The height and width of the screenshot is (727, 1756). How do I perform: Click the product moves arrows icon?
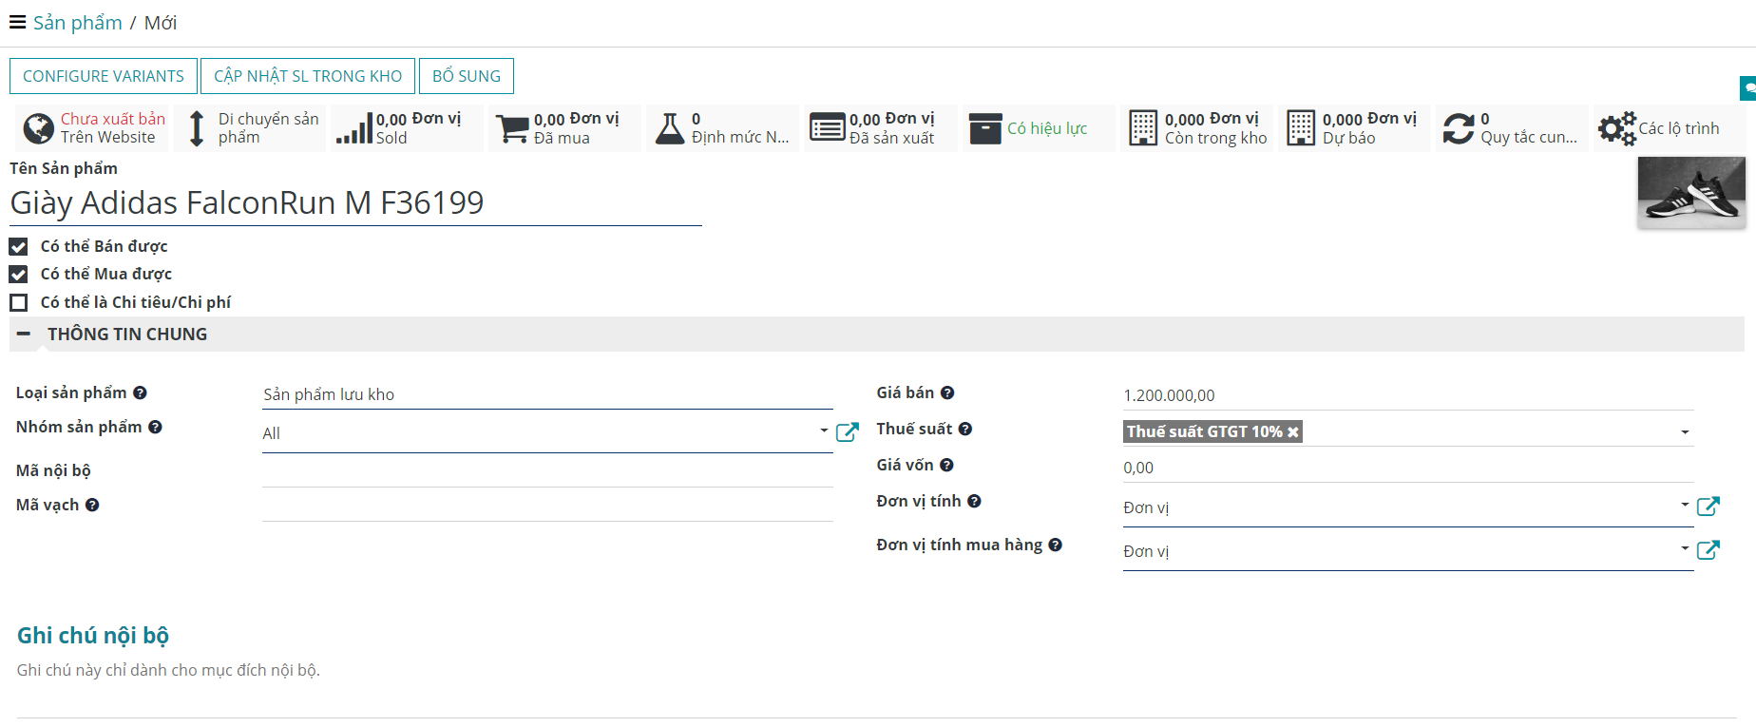(x=196, y=128)
